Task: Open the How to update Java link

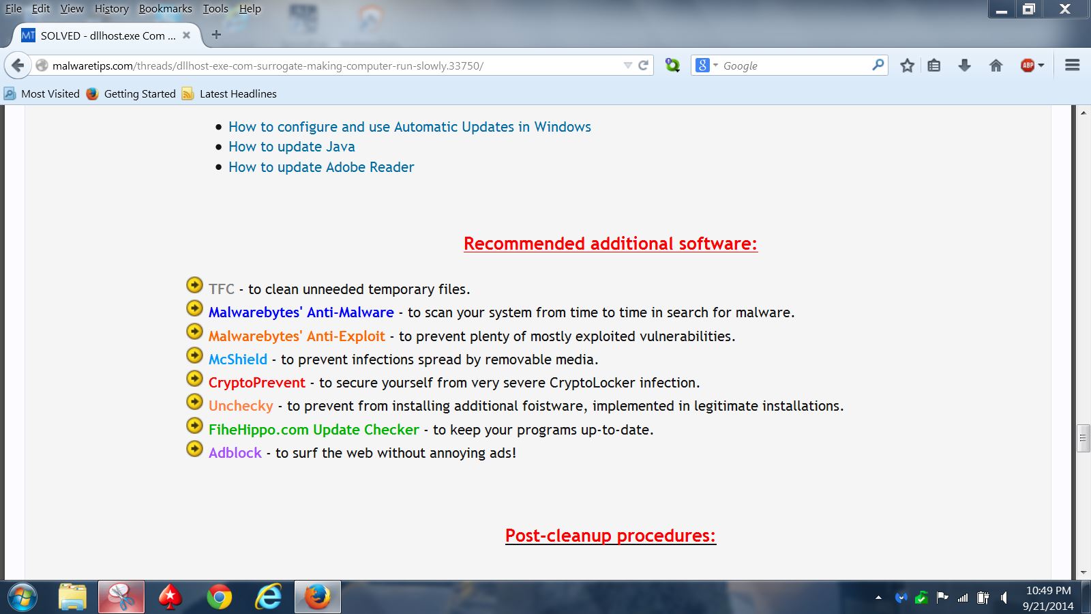Action: pyautogui.click(x=292, y=147)
